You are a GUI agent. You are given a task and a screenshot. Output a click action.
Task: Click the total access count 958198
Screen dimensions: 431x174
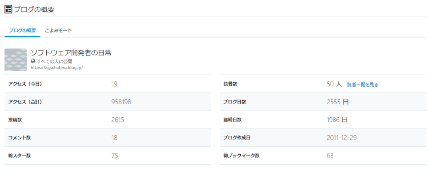(x=121, y=102)
